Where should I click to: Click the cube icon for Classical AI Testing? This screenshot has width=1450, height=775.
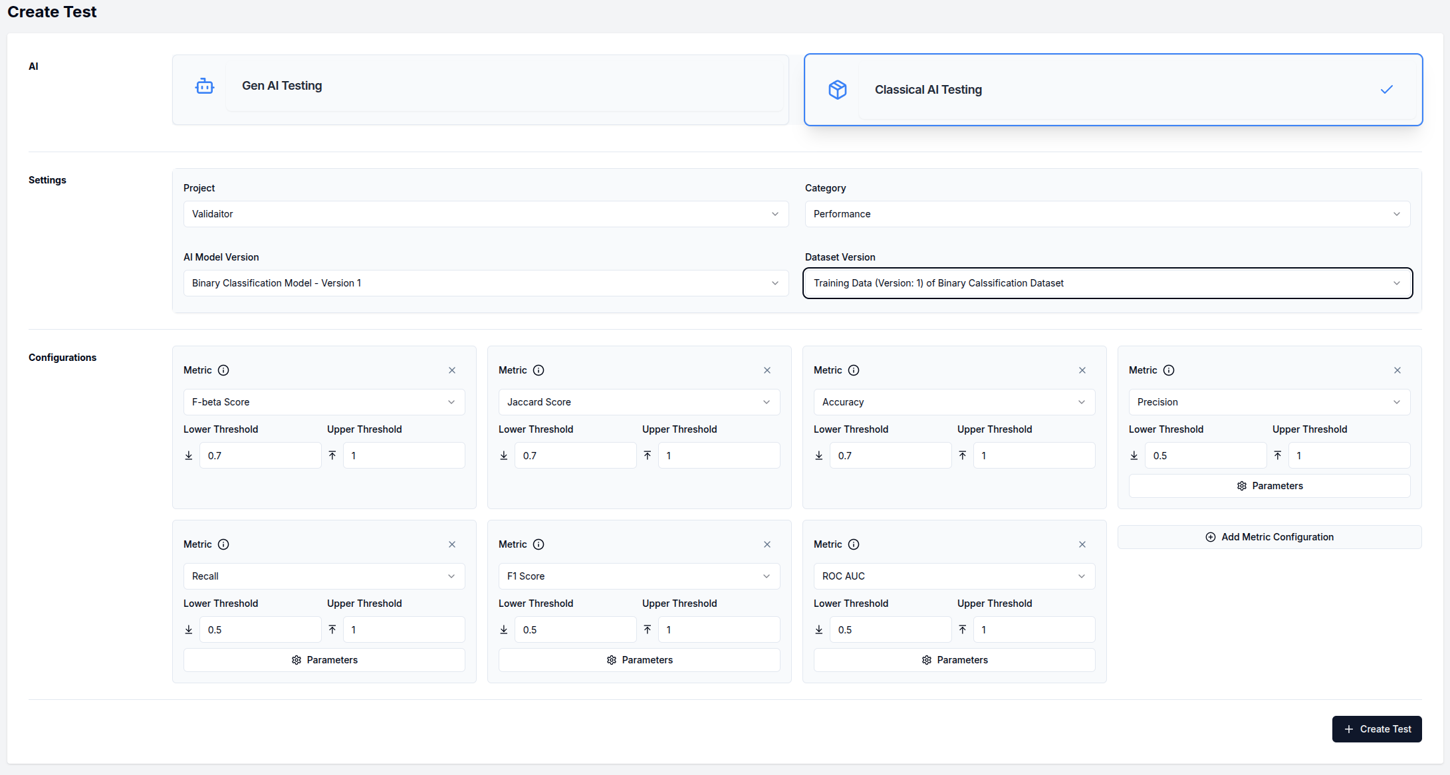tap(837, 90)
